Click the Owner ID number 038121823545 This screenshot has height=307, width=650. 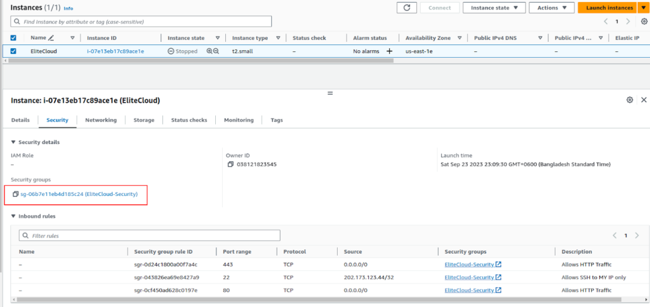pos(256,164)
